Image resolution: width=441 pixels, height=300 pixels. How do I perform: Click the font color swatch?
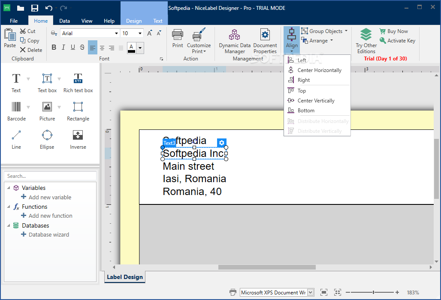point(131,48)
